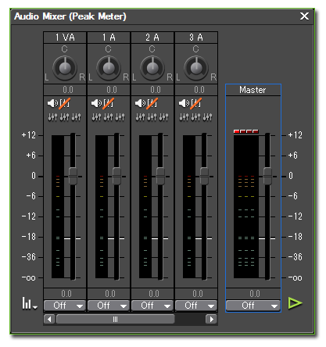326x347 pixels.
Task: Toggle solo on the 1 VA track
Action: click(65, 103)
